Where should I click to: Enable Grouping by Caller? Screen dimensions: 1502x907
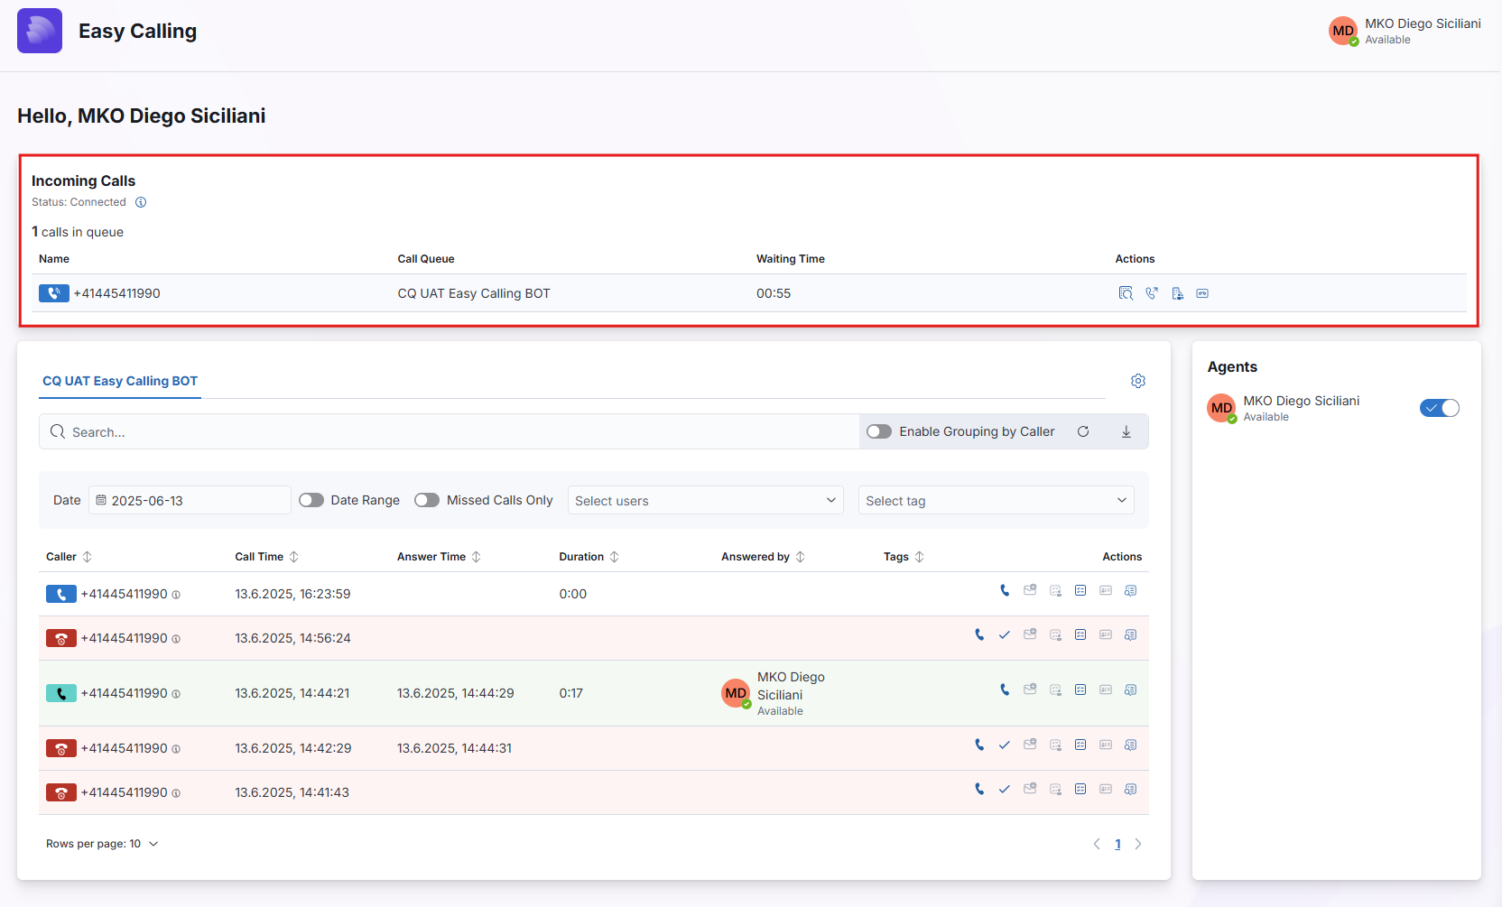pos(878,431)
